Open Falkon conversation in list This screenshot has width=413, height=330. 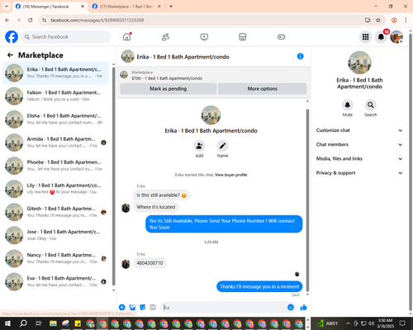tap(55, 96)
